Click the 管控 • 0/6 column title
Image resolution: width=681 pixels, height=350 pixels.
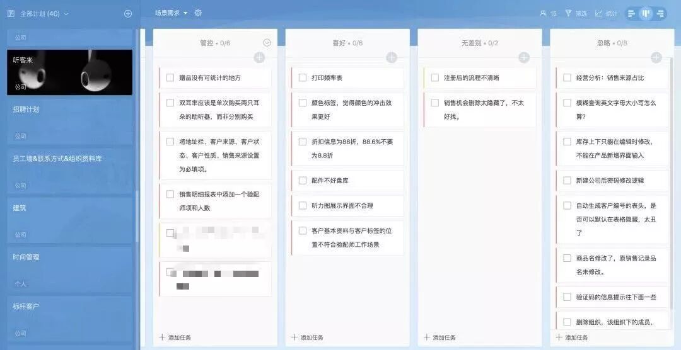[x=215, y=43]
